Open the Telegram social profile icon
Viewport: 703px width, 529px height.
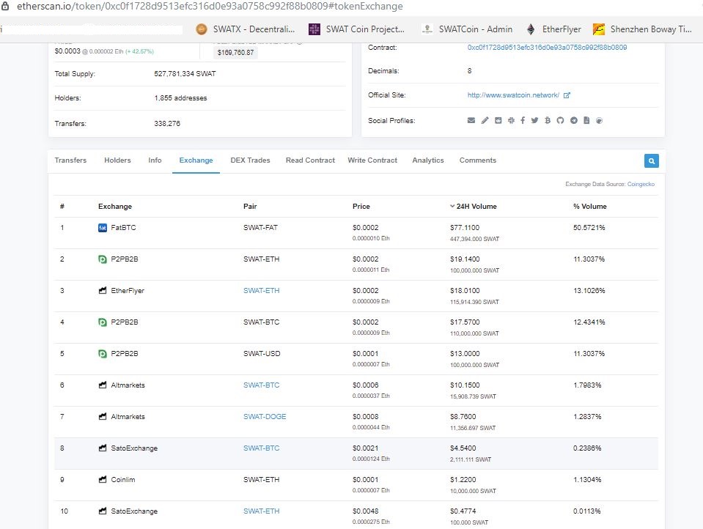point(574,120)
